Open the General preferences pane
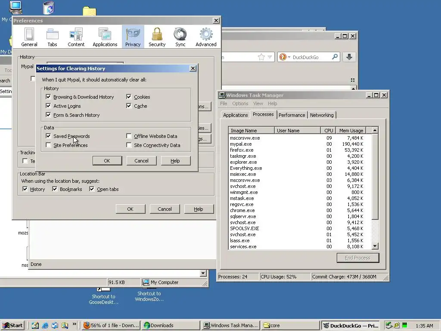This screenshot has width=441, height=331. pyautogui.click(x=29, y=37)
